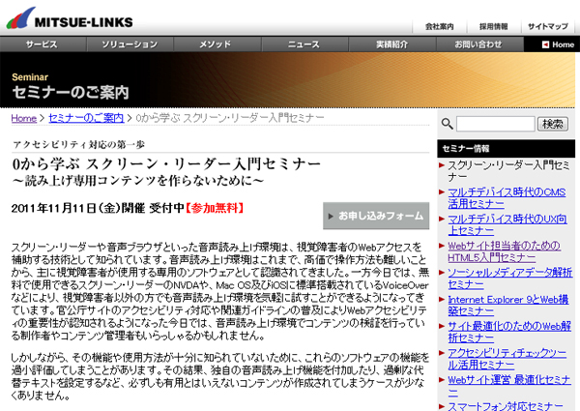
Task: Open the 採用情報 top tab
Action: (493, 26)
